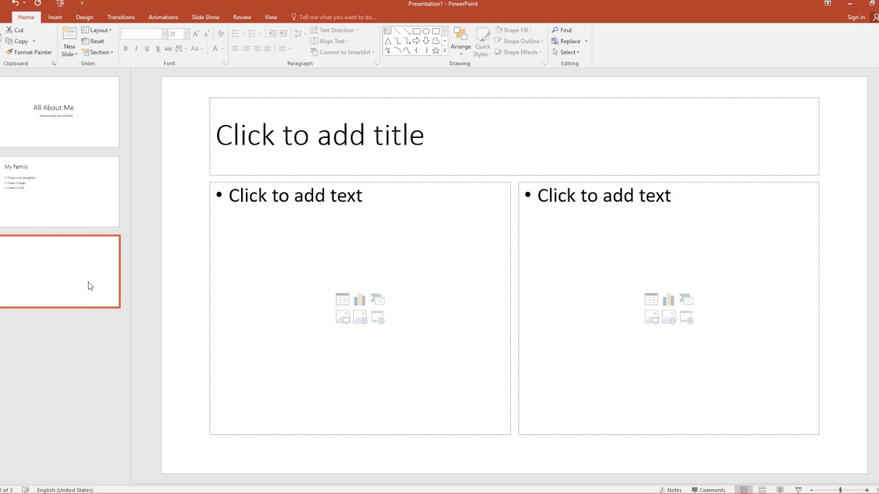Select the All About Me slide thumbnail
The height and width of the screenshot is (494, 879).
coord(59,111)
